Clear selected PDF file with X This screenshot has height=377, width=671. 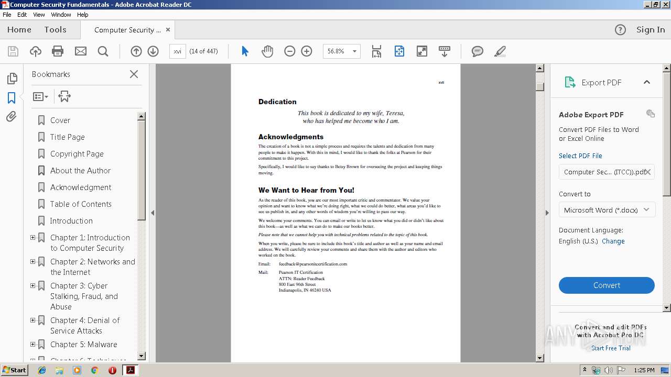click(x=648, y=172)
